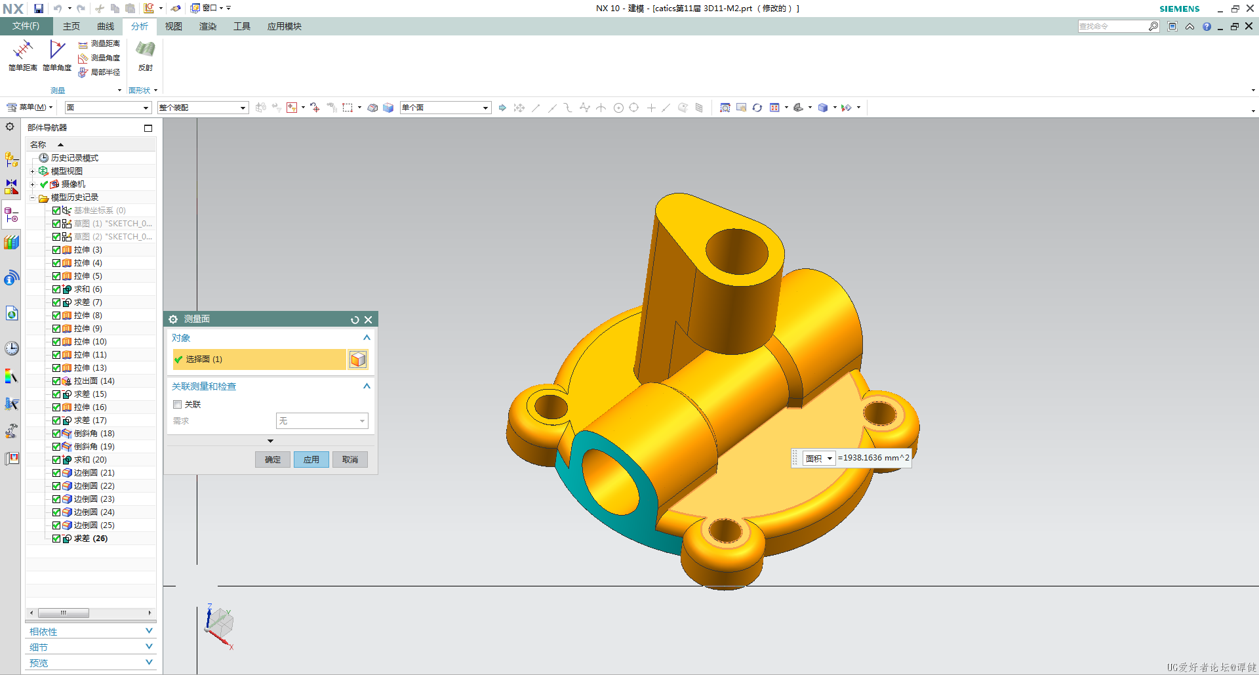The image size is (1259, 675).
Task: Switch to the 视图 ribbon tab
Action: (x=174, y=26)
